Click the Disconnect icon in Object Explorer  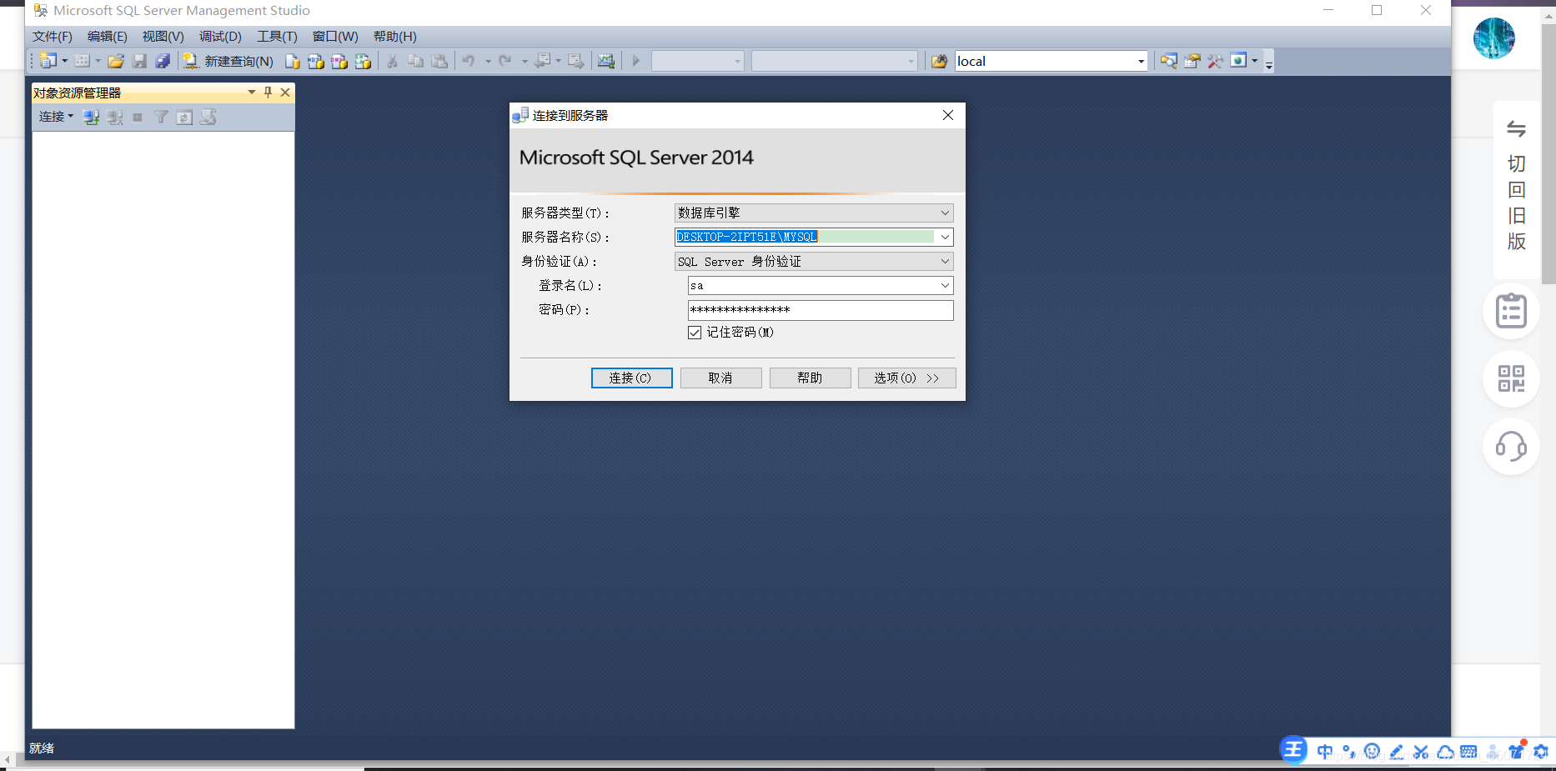click(x=115, y=118)
